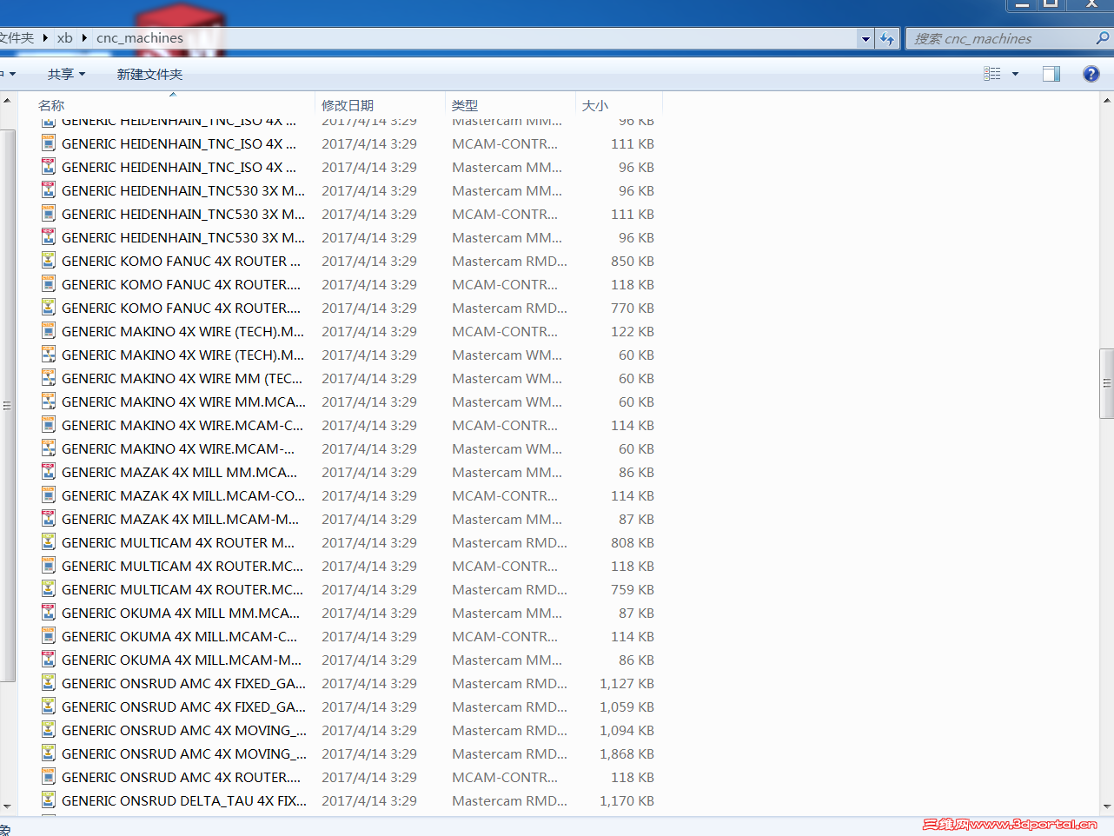Select file name GENERIC MAKINO 4X WIRE.MCAM-... 60 KB
This screenshot has width=1114, height=836.
pyautogui.click(x=177, y=448)
